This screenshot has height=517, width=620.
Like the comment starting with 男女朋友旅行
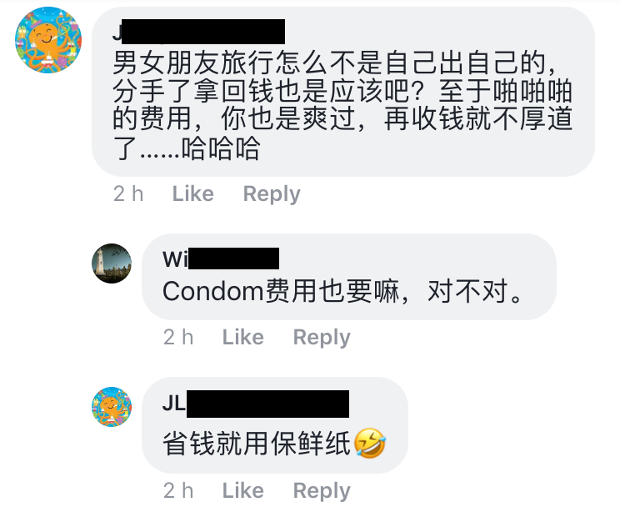click(193, 193)
